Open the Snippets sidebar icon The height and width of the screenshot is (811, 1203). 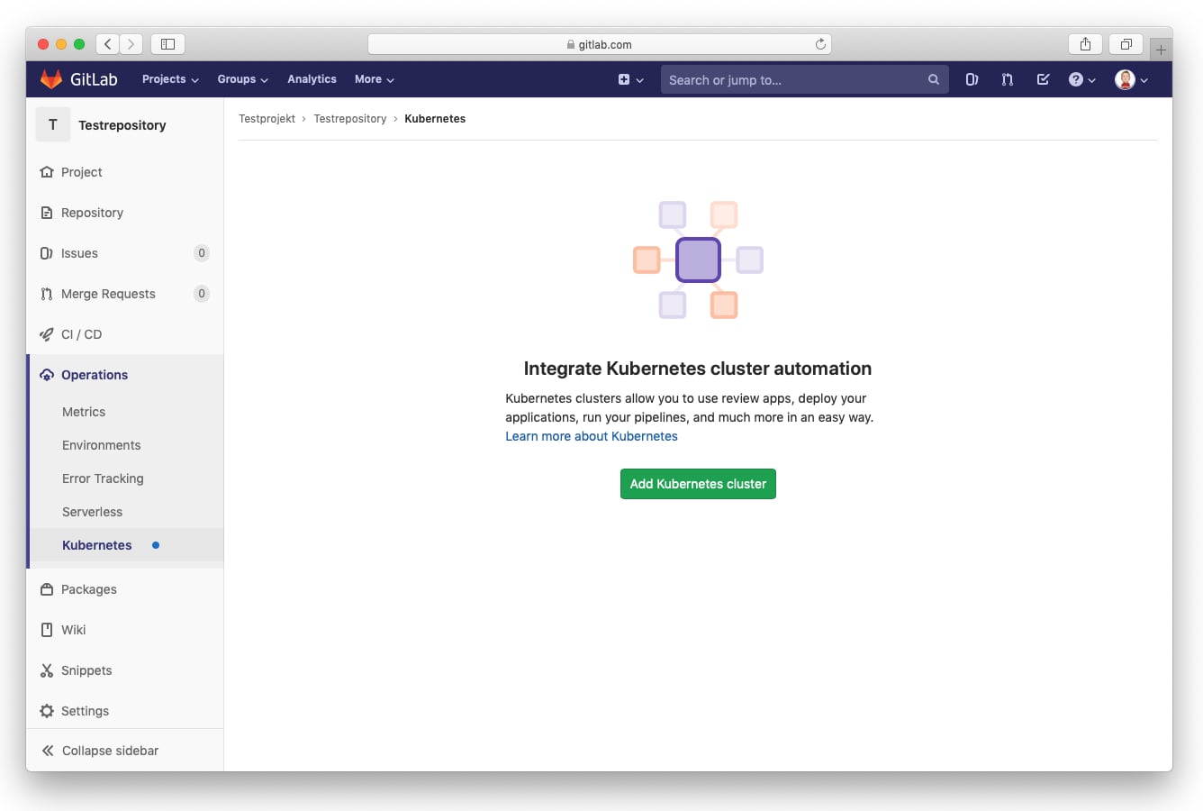[46, 670]
